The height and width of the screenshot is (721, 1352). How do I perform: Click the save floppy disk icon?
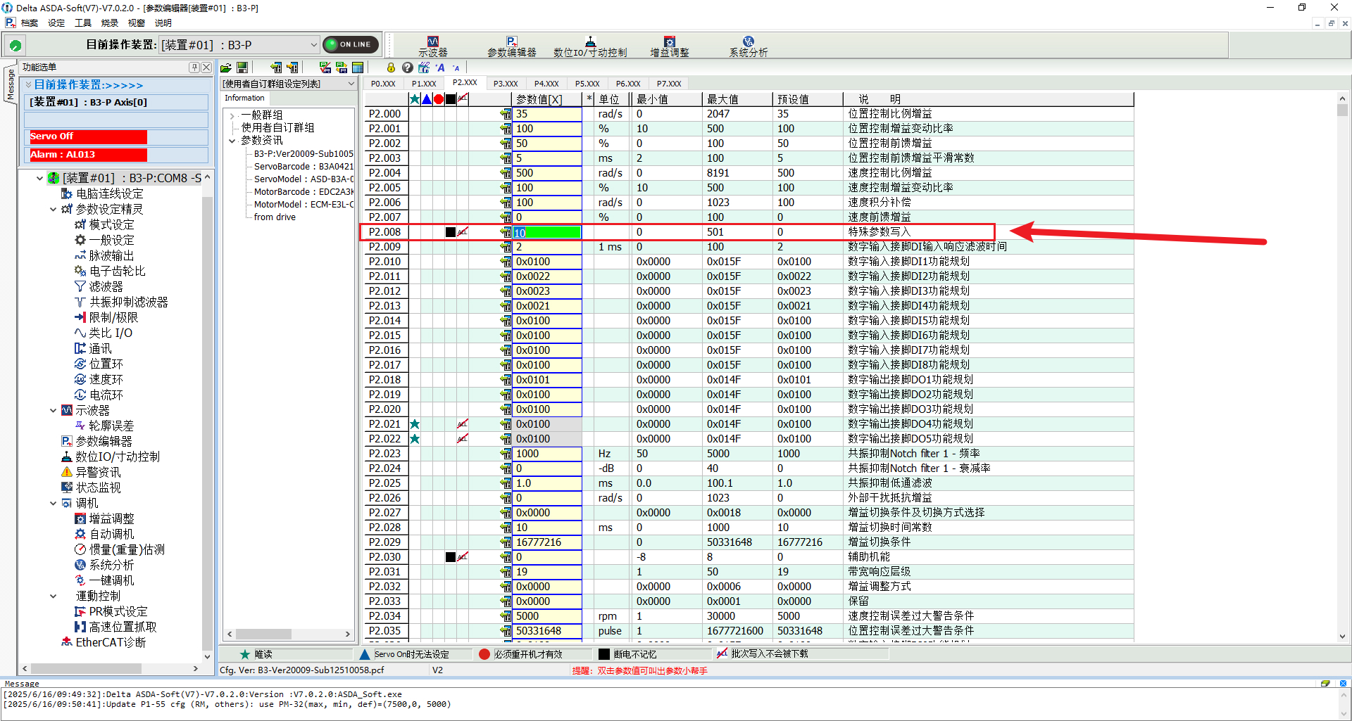point(242,68)
